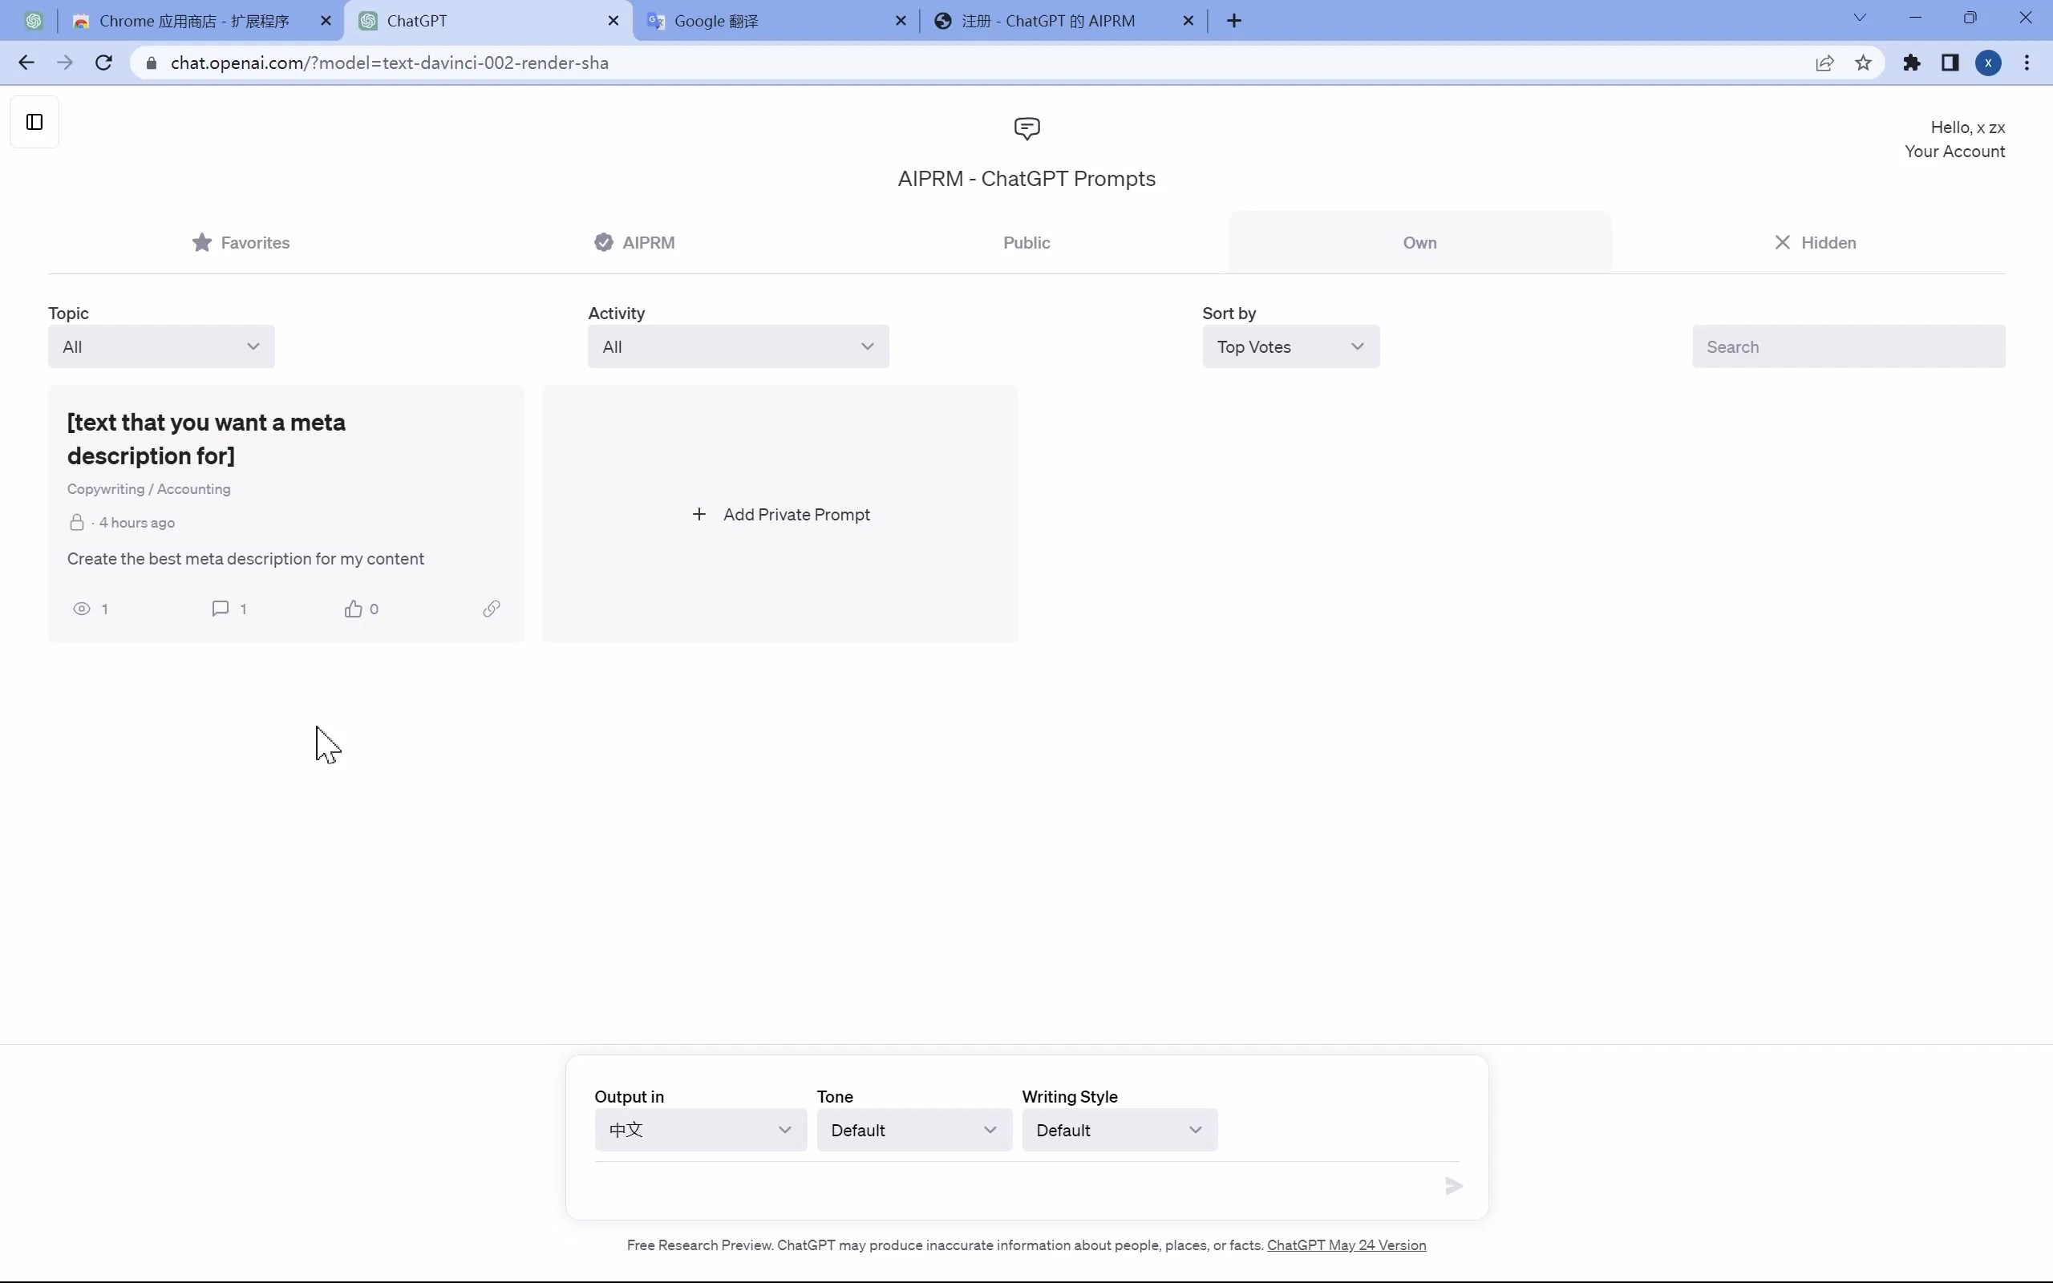Click the Hello, x zx greeting
Screen dimensions: 2053x1283
click(x=1967, y=127)
